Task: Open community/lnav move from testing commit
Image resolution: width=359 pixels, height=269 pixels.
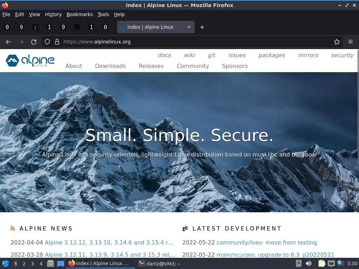Action: [267, 242]
